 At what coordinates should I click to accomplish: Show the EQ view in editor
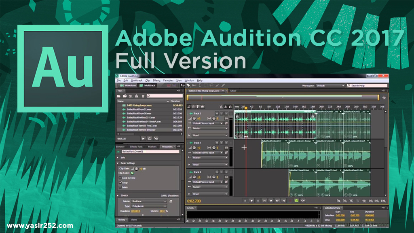[203, 106]
